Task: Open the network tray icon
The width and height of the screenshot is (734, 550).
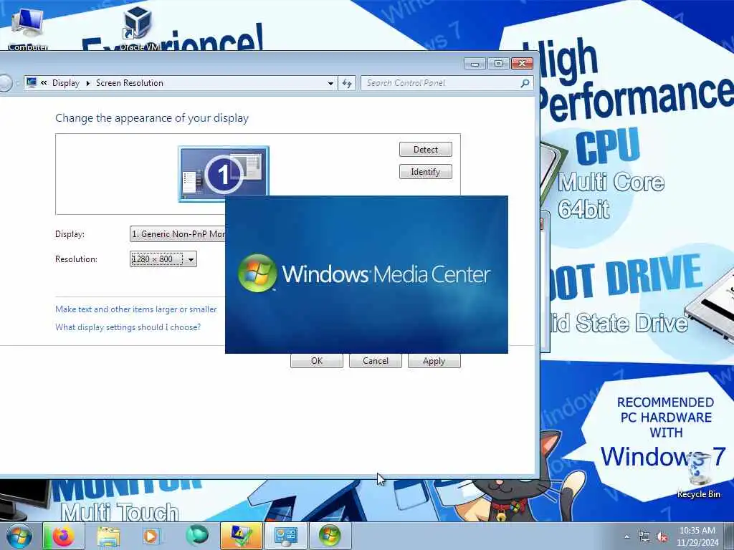Action: (x=644, y=537)
